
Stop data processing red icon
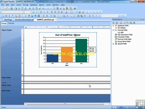(x=93, y=16)
